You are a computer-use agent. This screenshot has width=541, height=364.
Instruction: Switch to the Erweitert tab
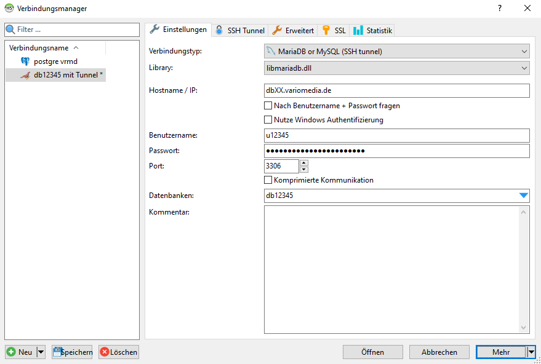coord(292,30)
